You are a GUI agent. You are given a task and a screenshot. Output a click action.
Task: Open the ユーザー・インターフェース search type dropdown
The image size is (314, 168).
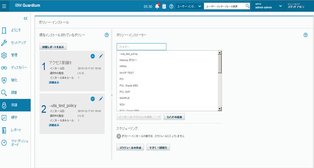click(x=188, y=7)
